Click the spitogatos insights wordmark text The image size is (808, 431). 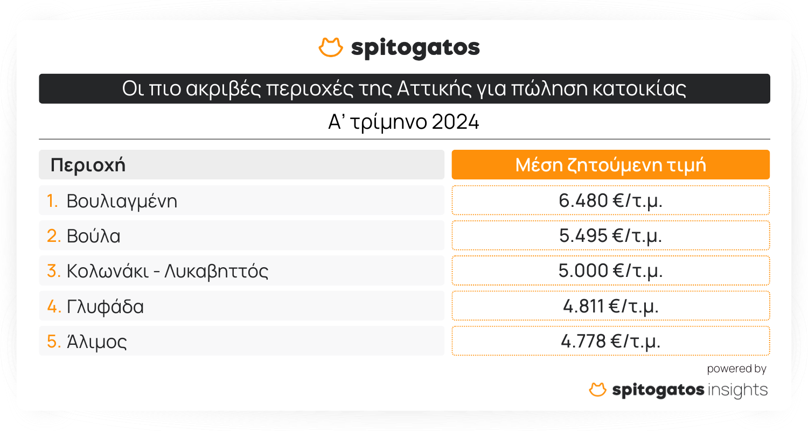pyautogui.click(x=689, y=390)
